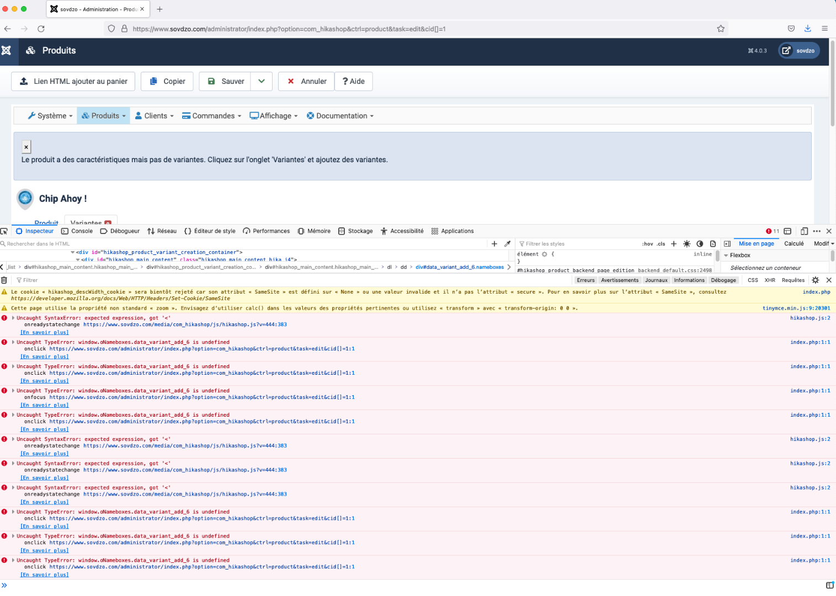
Task: Click the responsive design mode icon
Action: pyautogui.click(x=804, y=231)
